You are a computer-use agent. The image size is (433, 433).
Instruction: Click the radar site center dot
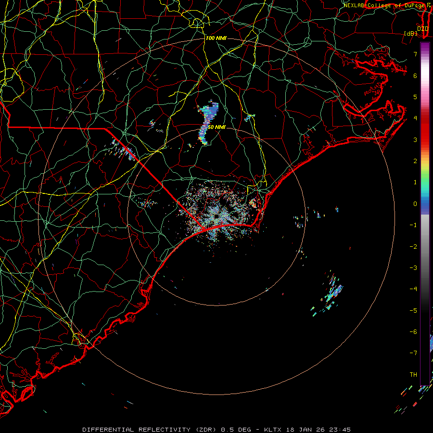point(216,216)
